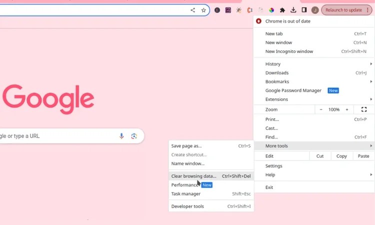This screenshot has height=225, width=375.
Task: Open Developer tools from submenu
Action: [x=211, y=206]
